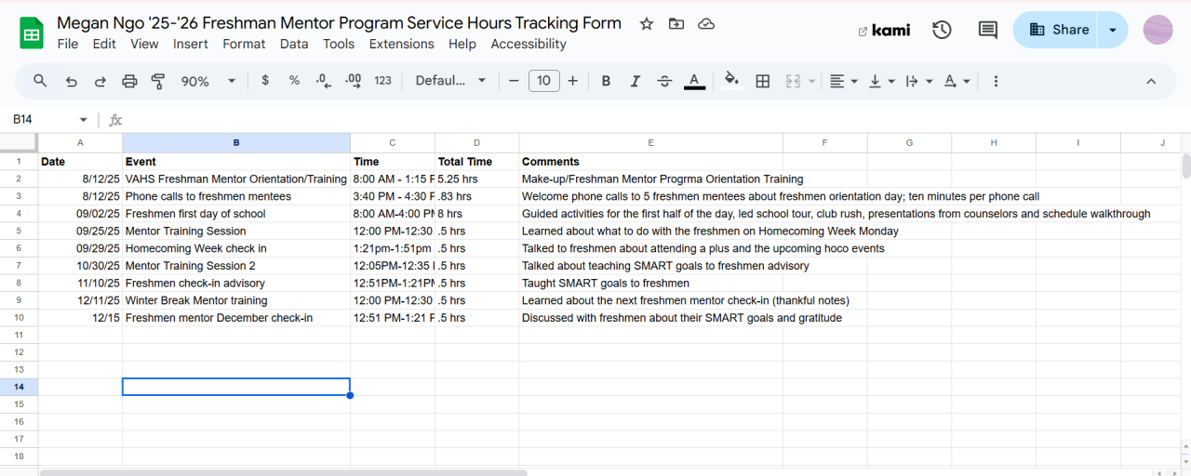Open the Format menu

pos(244,44)
